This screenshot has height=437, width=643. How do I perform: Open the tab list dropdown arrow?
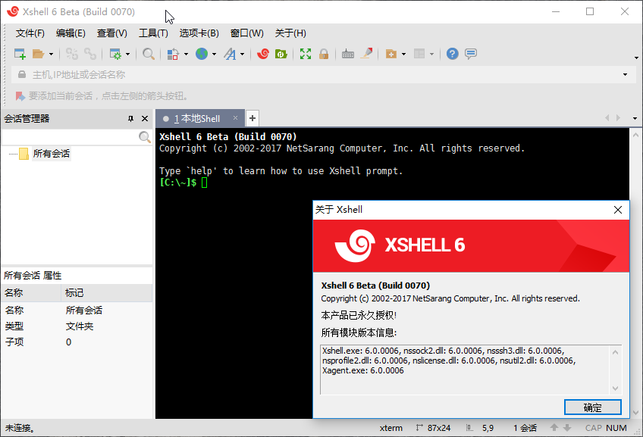pyautogui.click(x=635, y=119)
